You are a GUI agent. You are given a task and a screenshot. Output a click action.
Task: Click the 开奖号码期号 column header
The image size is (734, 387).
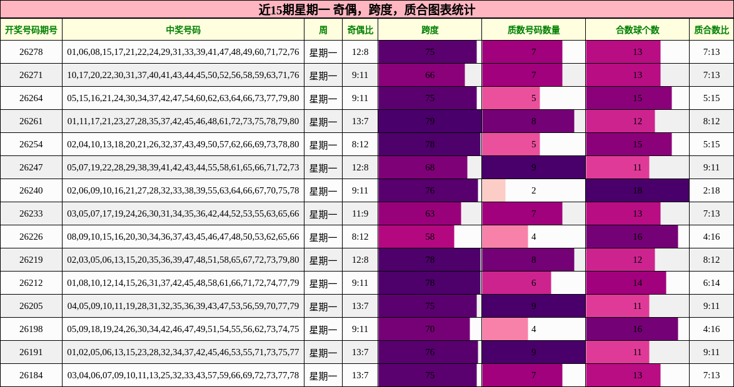click(31, 29)
